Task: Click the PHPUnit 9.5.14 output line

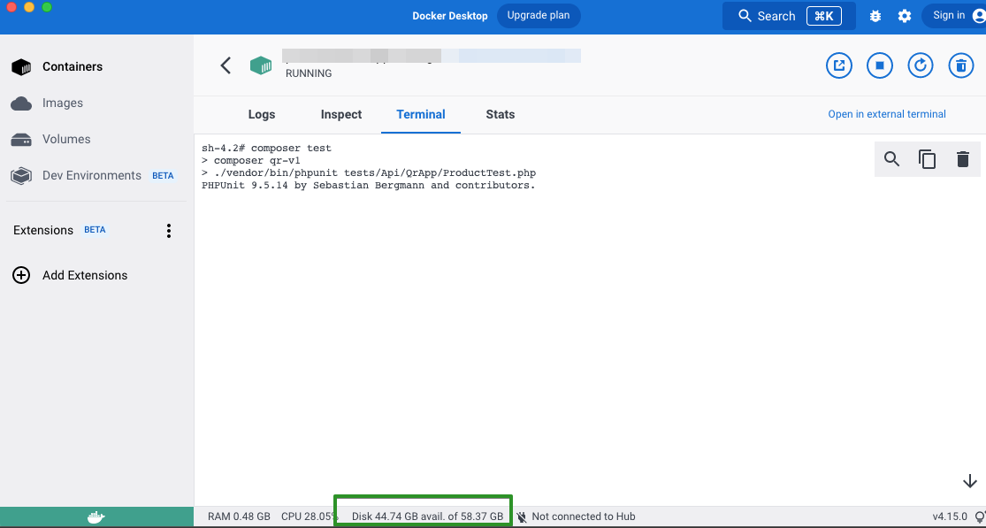Action: pyautogui.click(x=369, y=186)
